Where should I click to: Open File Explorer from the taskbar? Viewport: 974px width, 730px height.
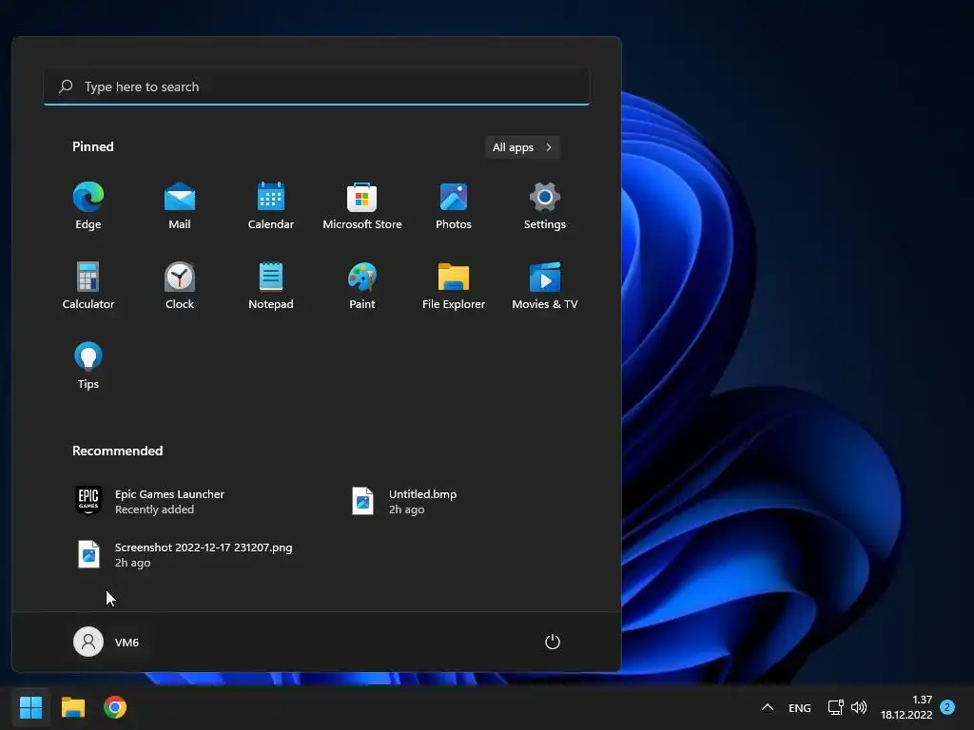coord(72,707)
